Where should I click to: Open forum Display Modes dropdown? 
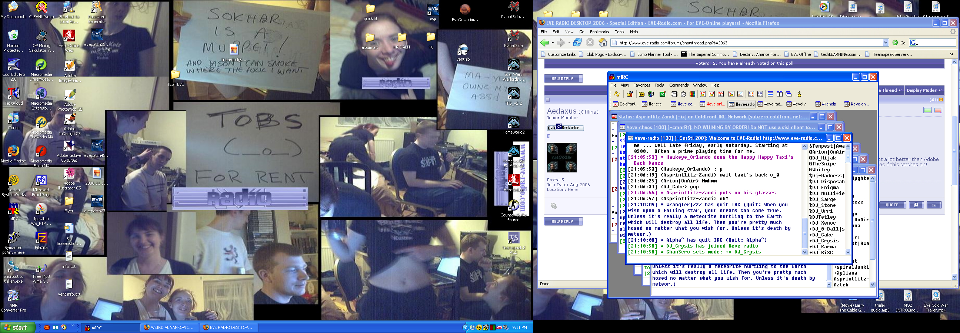click(x=924, y=90)
